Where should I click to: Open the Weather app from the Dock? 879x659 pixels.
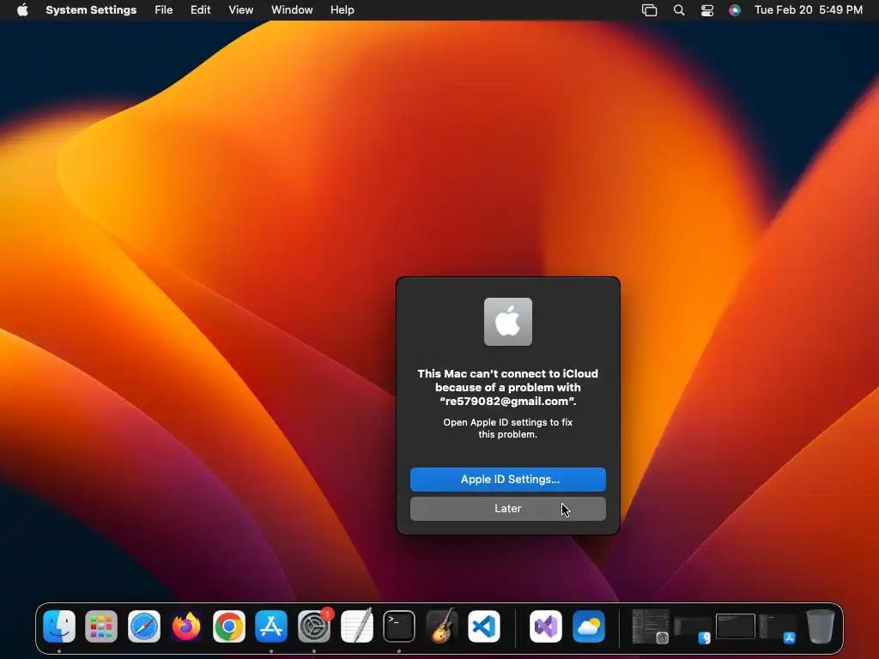point(589,626)
